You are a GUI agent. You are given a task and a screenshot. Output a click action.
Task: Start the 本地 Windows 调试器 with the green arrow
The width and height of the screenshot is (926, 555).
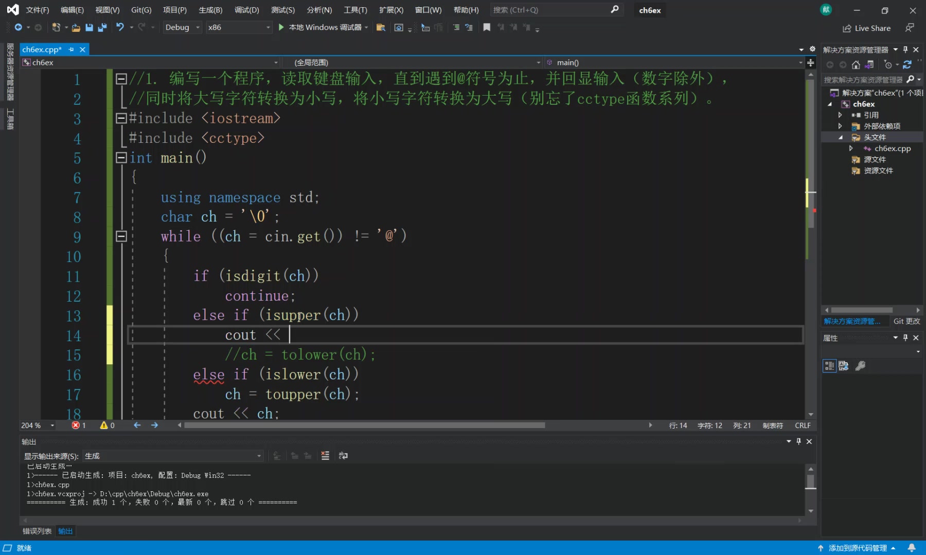(281, 27)
